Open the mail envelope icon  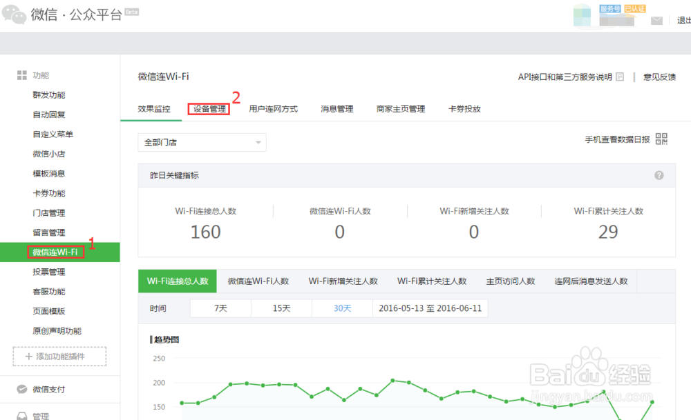pyautogui.click(x=656, y=21)
